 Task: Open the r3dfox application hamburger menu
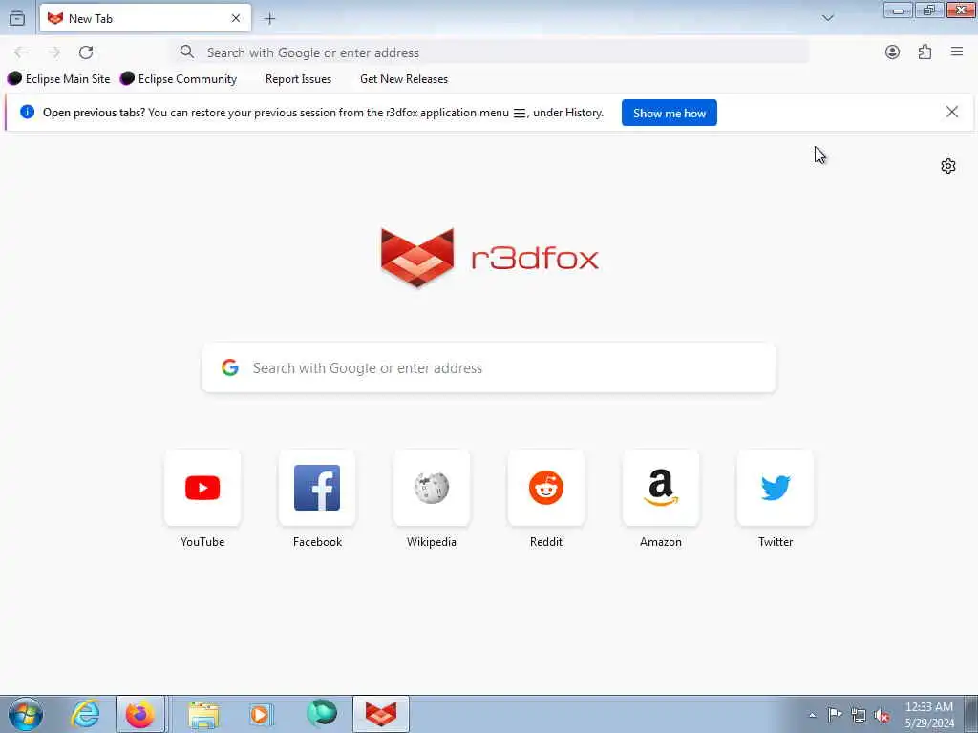click(x=957, y=52)
